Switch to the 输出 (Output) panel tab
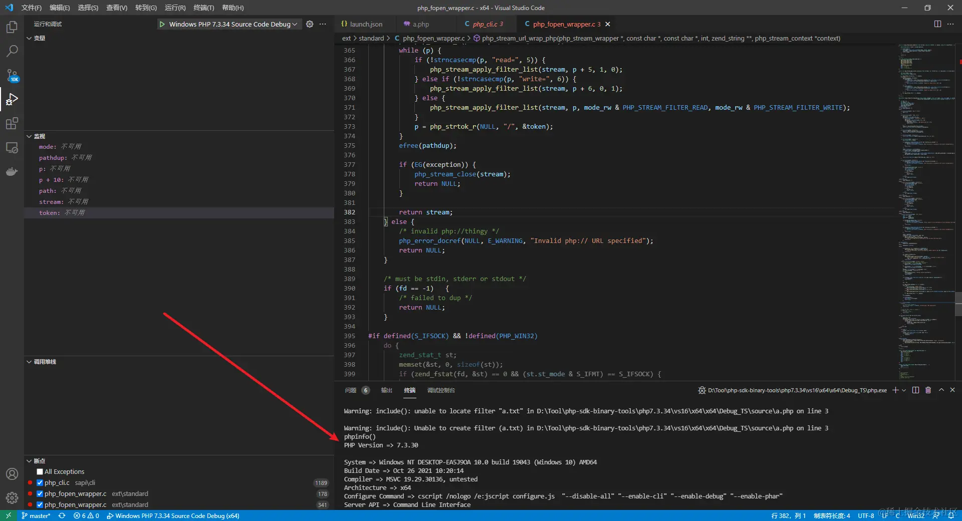This screenshot has height=521, width=962. tap(386, 390)
